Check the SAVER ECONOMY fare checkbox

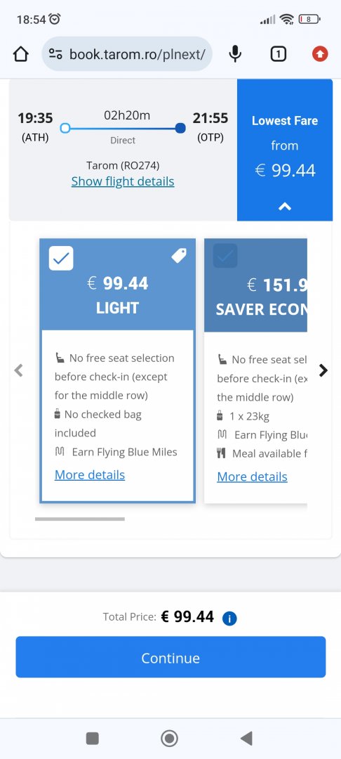pyautogui.click(x=225, y=256)
